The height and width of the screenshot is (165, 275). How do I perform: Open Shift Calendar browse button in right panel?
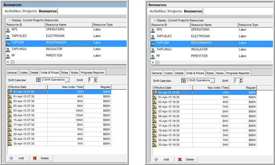212,81
